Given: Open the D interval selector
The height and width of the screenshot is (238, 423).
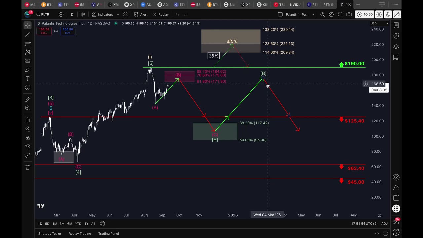Looking at the screenshot, I should (72, 14).
